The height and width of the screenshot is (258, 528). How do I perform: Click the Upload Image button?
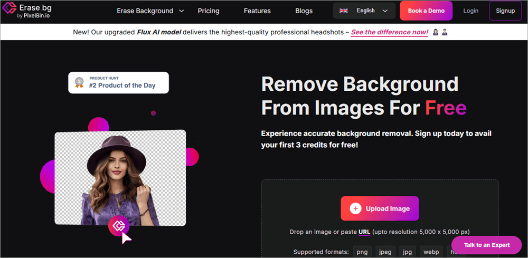(380, 208)
